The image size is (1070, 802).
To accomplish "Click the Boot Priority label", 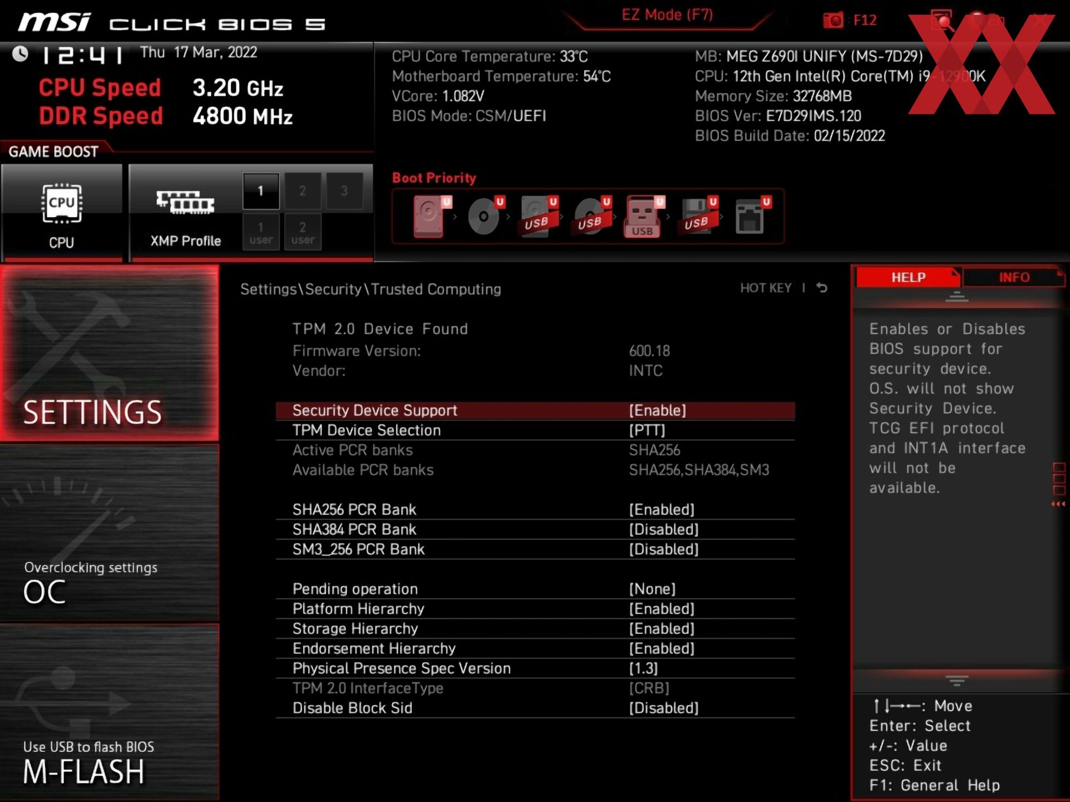I will pyautogui.click(x=434, y=178).
